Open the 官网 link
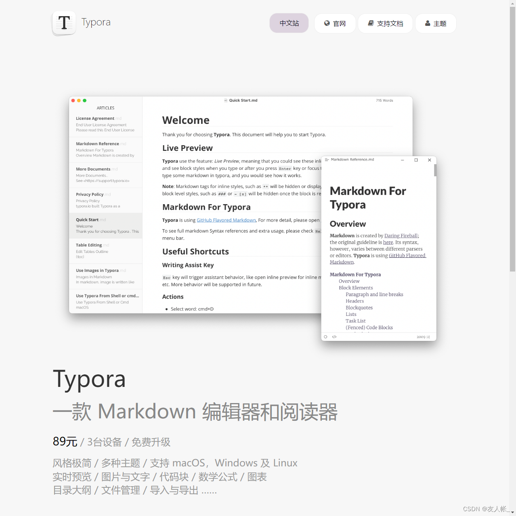Screen dimensions: 516x516 pos(335,23)
